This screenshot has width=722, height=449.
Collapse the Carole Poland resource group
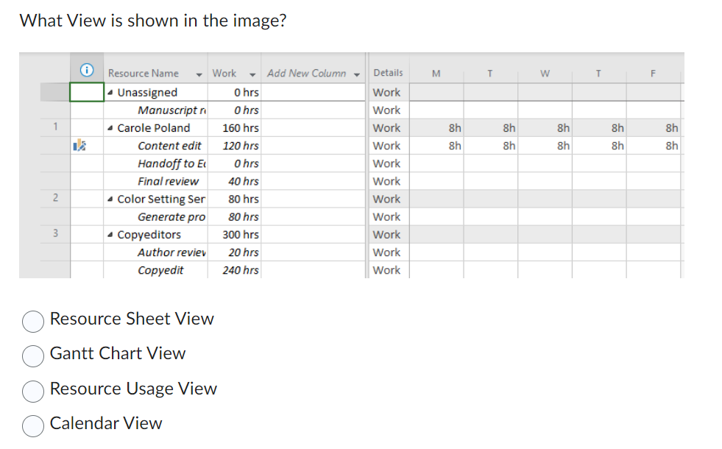[111, 127]
